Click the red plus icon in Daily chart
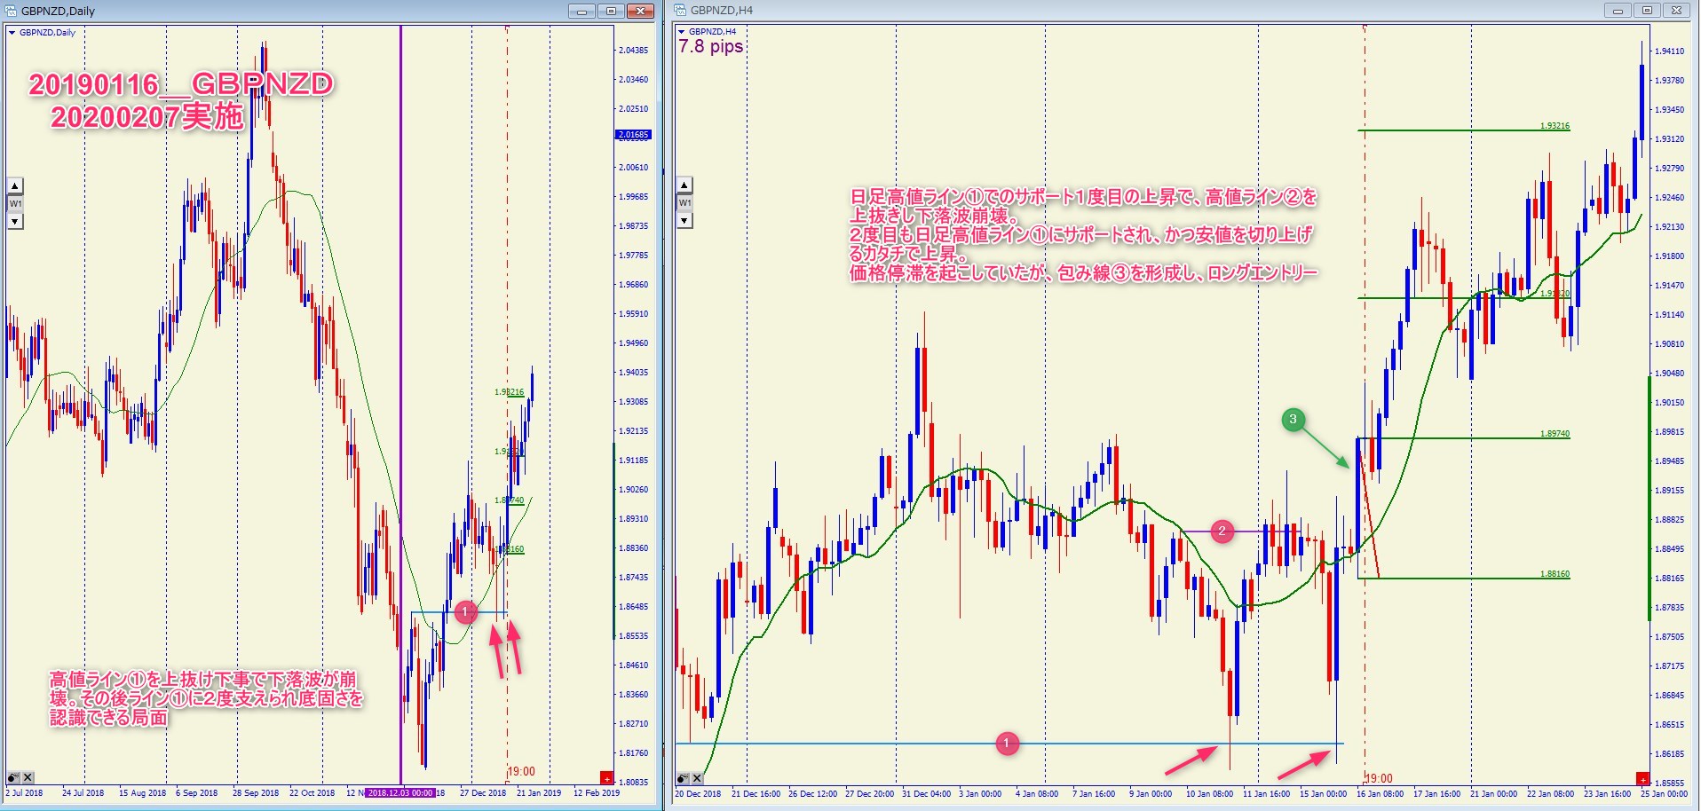Image resolution: width=1701 pixels, height=811 pixels. click(606, 777)
